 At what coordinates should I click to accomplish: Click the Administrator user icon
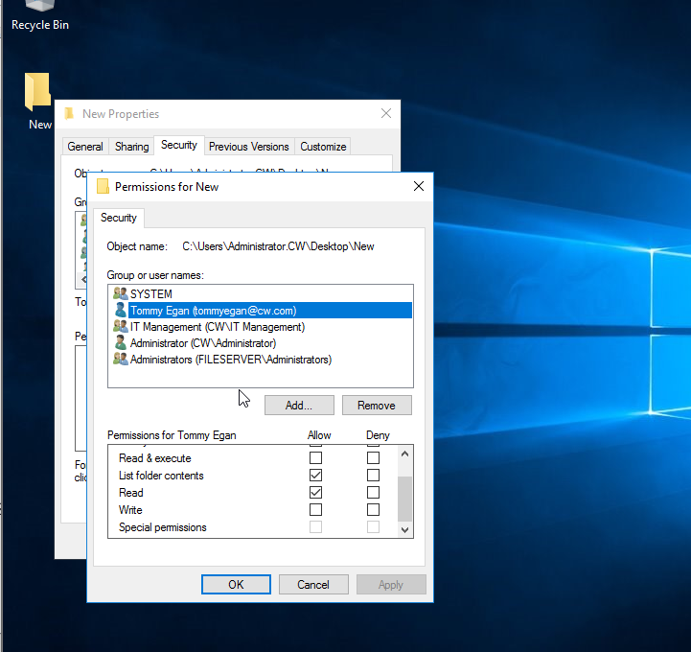[120, 343]
